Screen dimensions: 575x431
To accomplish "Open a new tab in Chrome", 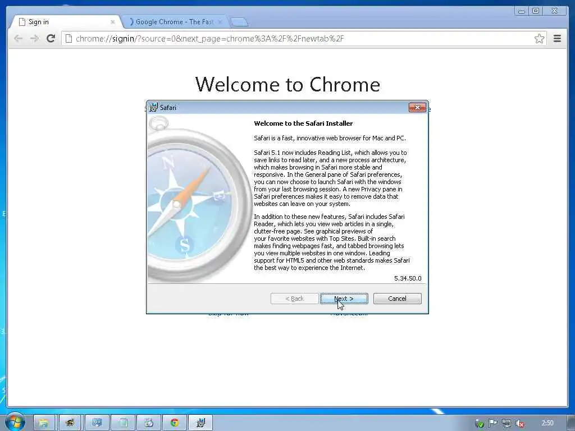I will (239, 22).
